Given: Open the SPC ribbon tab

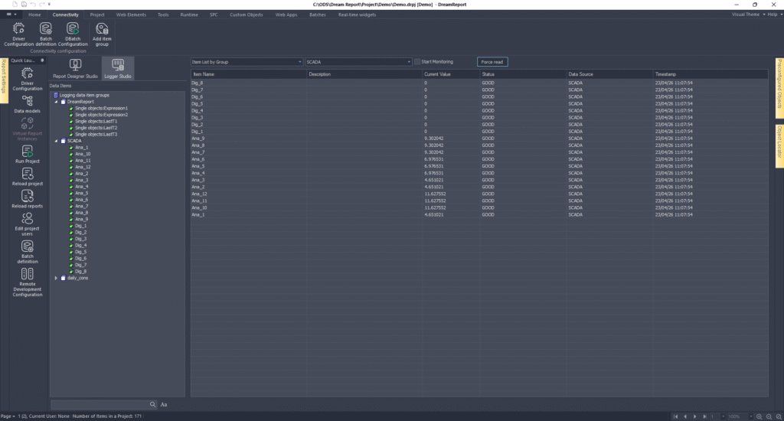Looking at the screenshot, I should [214, 15].
